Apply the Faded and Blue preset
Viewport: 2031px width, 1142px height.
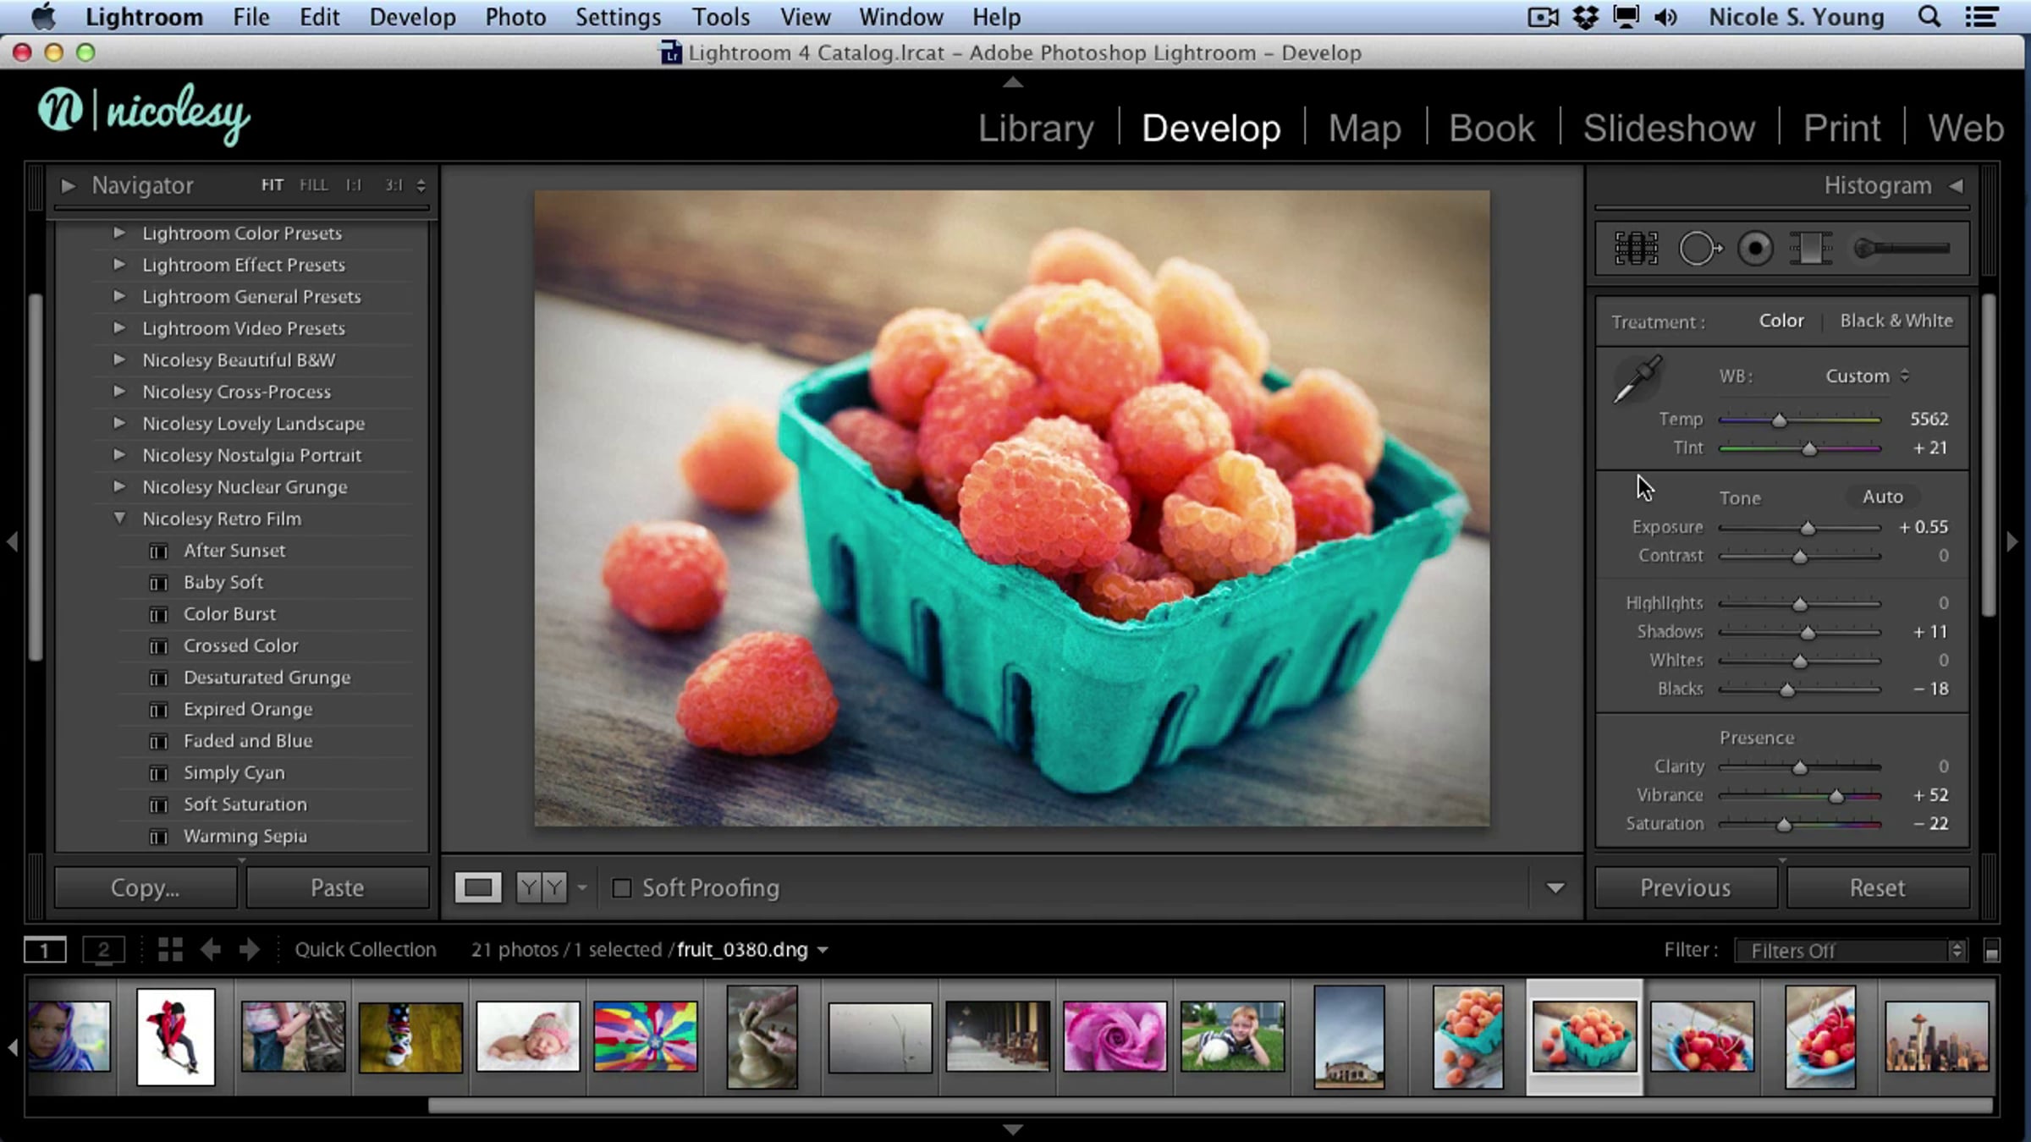tap(248, 741)
